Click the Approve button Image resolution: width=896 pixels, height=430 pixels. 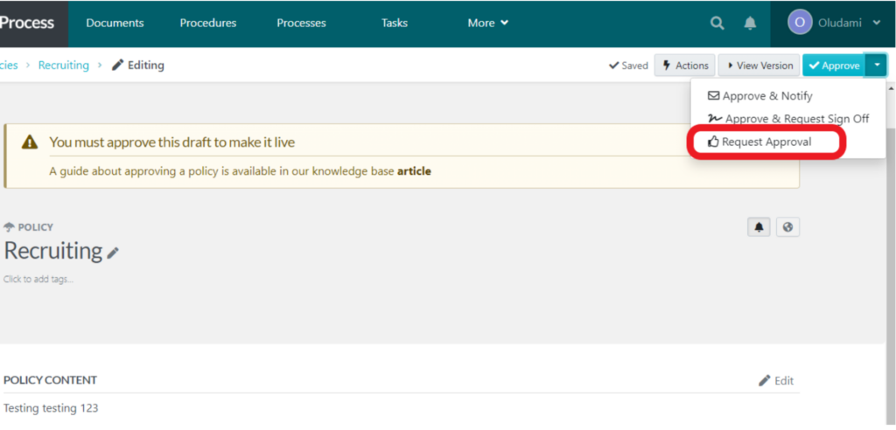[x=834, y=66]
